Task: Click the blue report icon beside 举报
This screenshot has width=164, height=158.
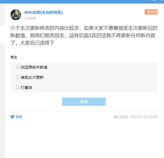Action: click(x=12, y=117)
